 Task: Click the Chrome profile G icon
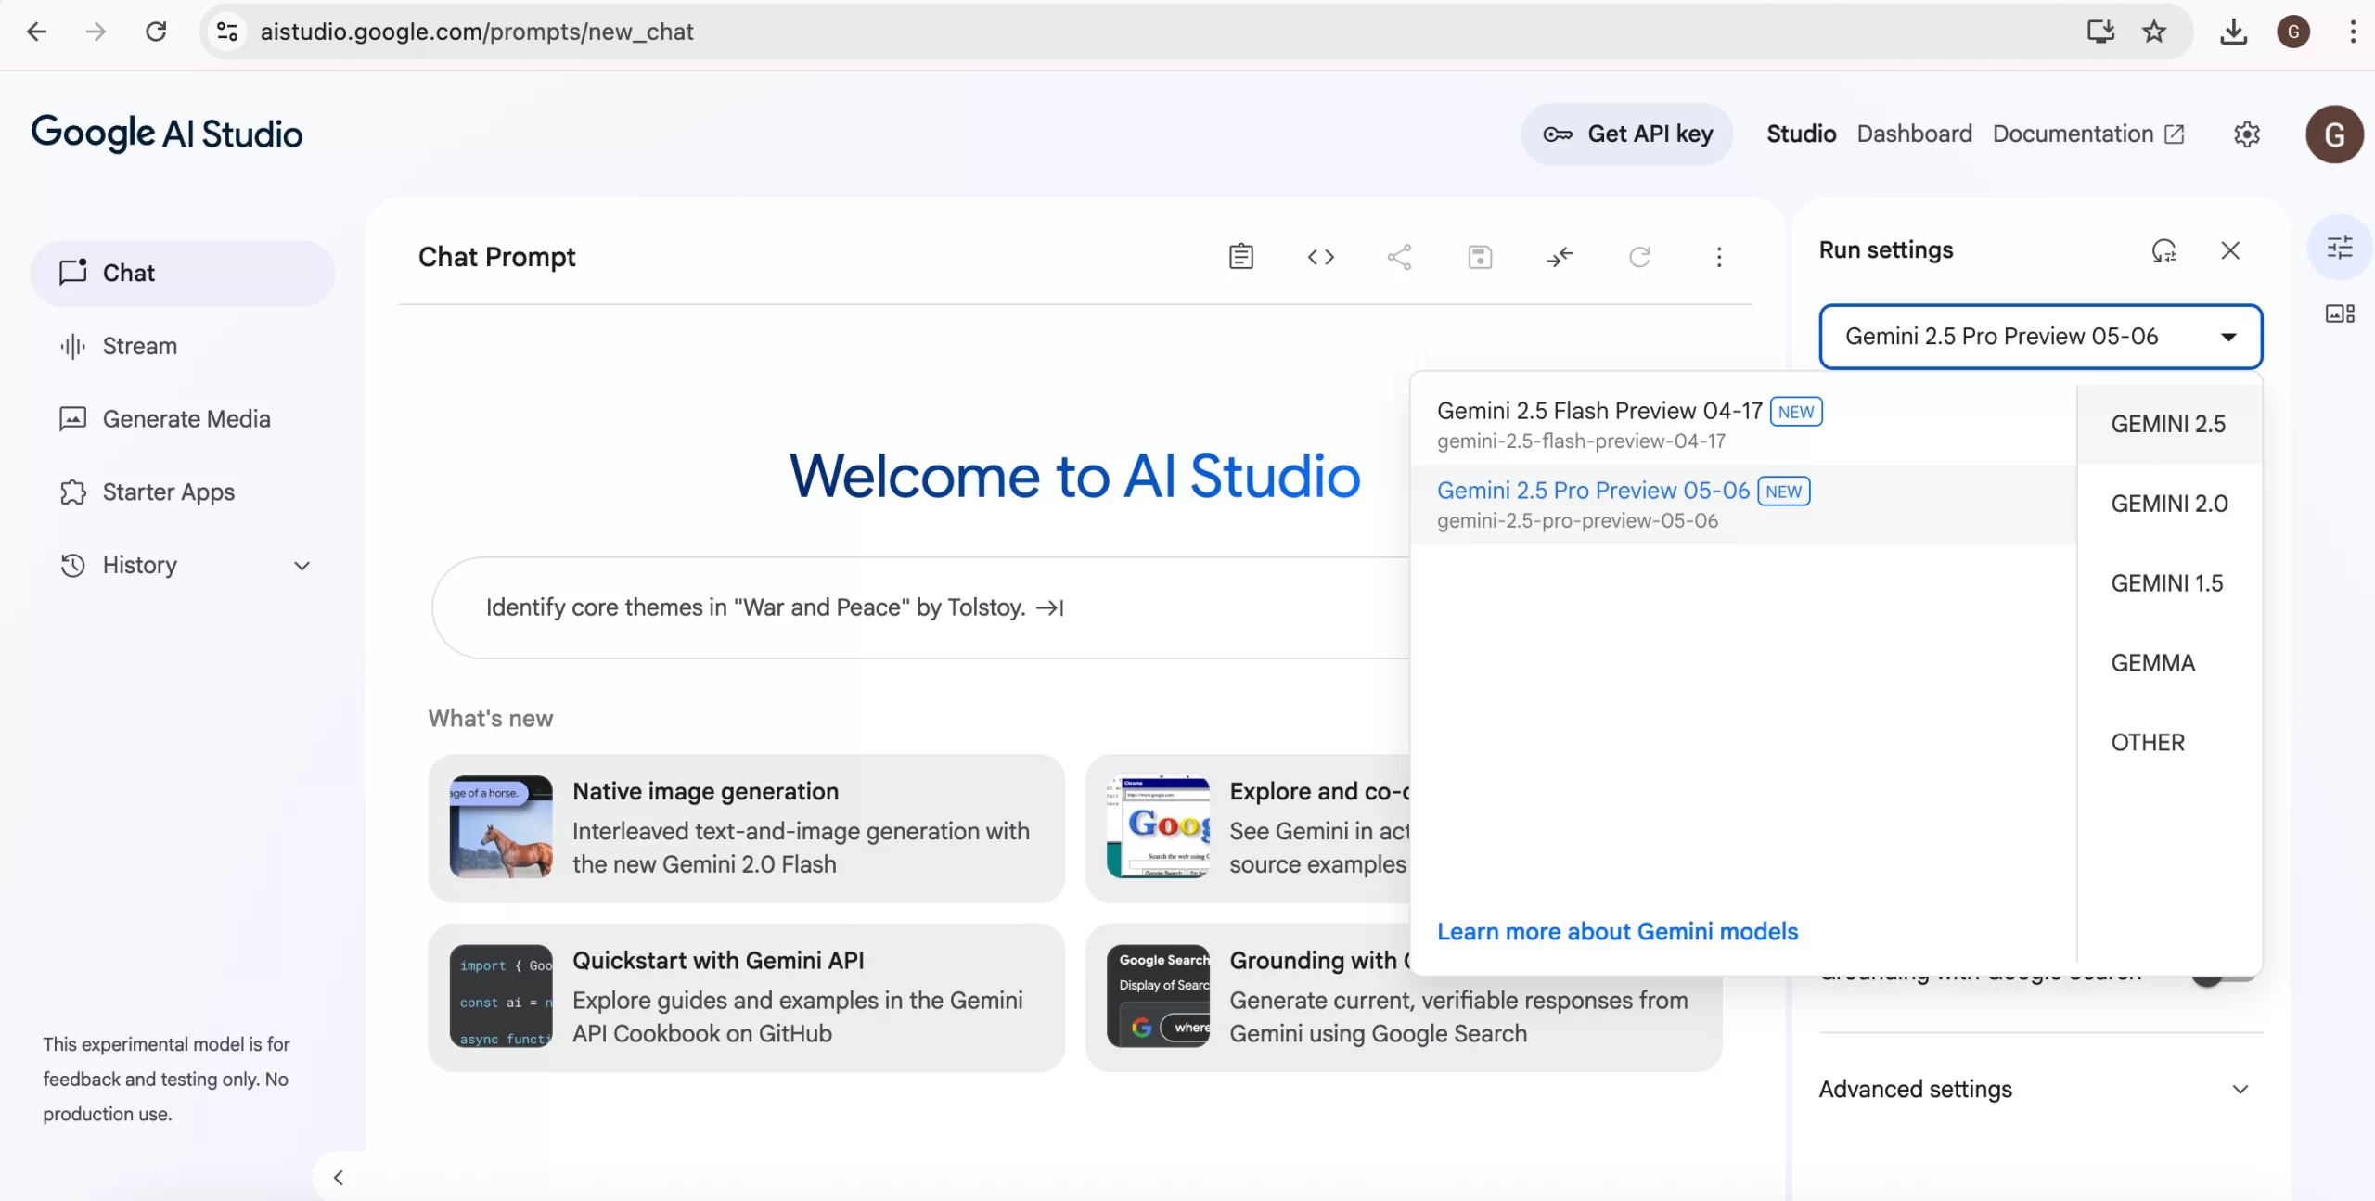2293,32
